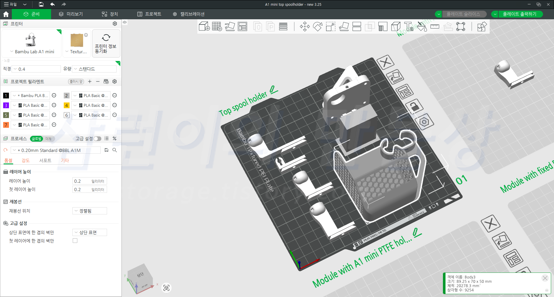Open Textured plate type dropdown
The height and width of the screenshot is (297, 554).
(77, 52)
